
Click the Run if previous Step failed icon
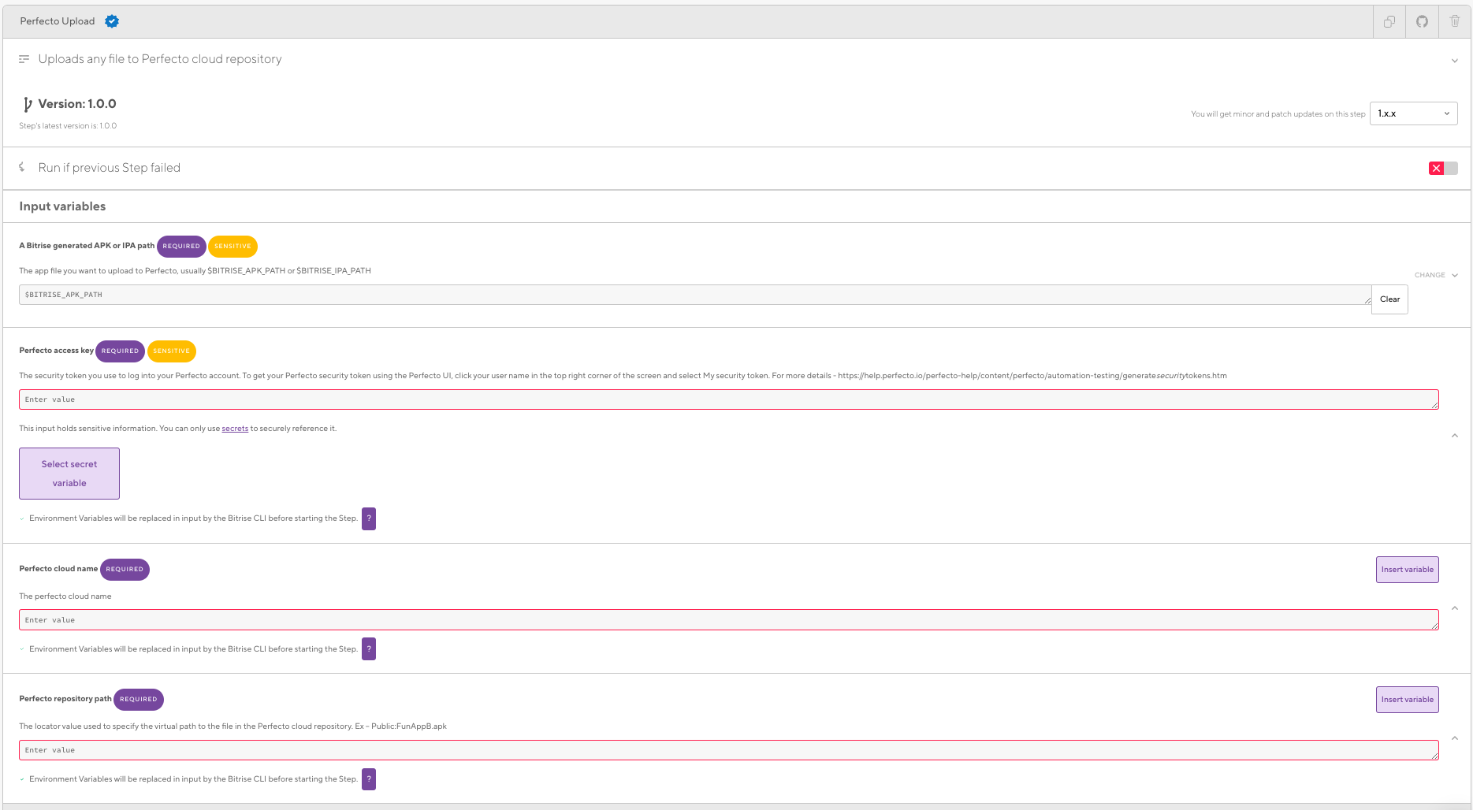click(x=22, y=167)
